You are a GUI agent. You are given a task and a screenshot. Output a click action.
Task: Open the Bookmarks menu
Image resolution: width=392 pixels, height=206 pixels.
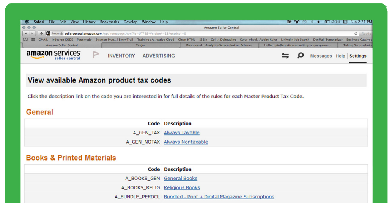tap(110, 22)
